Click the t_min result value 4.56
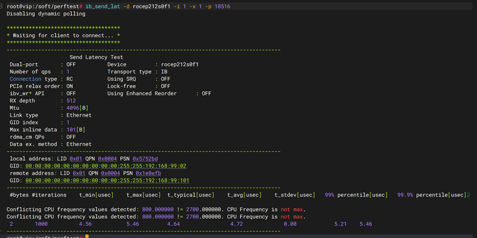The height and width of the screenshot is (238, 477). coord(85,224)
